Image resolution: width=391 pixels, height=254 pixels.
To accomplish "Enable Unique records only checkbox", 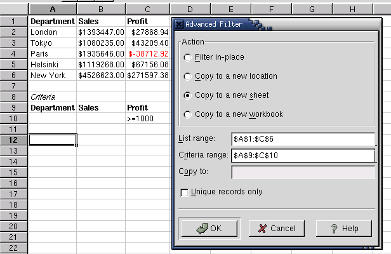I will pos(184,192).
